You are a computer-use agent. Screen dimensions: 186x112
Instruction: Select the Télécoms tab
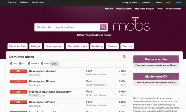[x=127, y=46]
